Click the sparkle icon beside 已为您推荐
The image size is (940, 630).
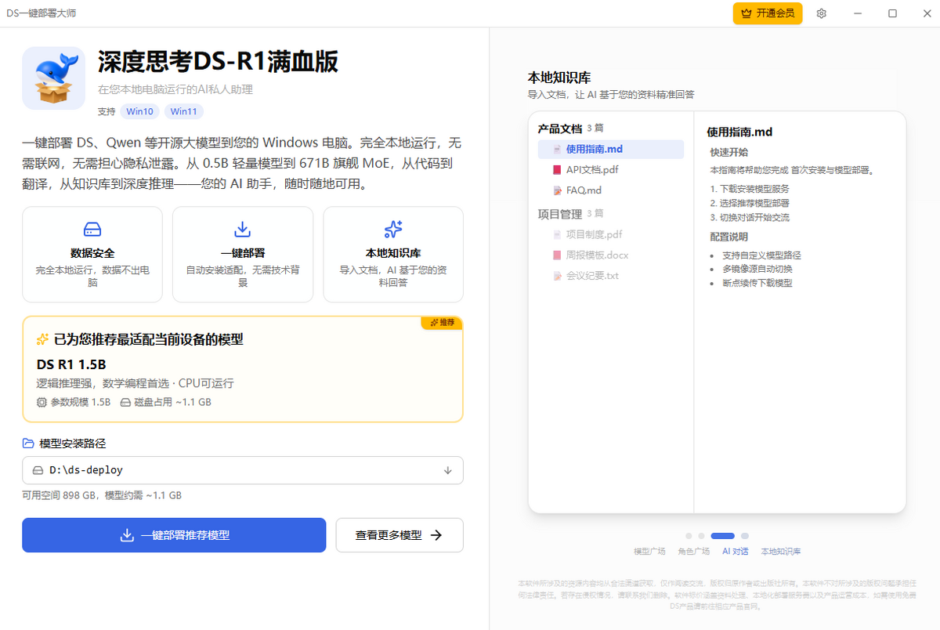[x=43, y=339]
